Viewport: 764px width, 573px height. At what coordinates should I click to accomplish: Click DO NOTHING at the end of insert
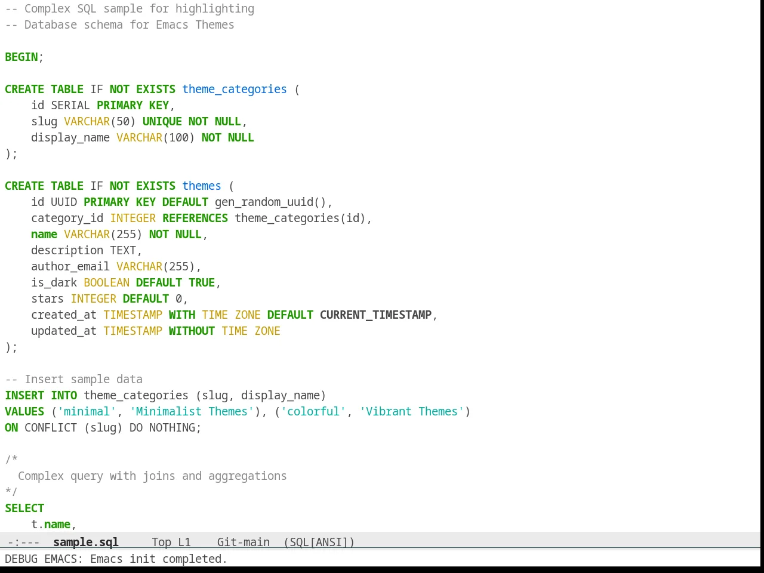click(x=162, y=427)
